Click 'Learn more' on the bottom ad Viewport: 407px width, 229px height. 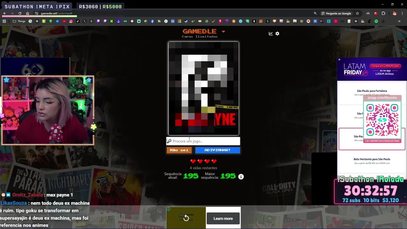pyautogui.click(x=223, y=219)
